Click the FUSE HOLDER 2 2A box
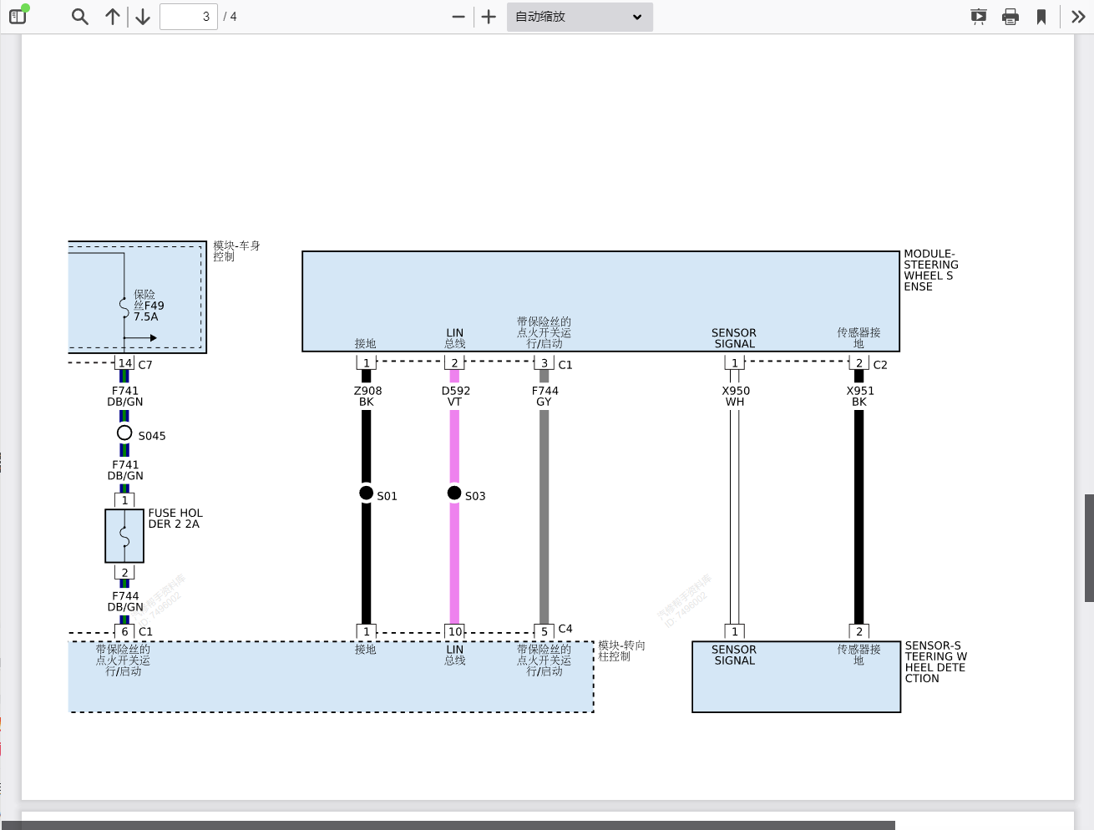 pyautogui.click(x=124, y=535)
